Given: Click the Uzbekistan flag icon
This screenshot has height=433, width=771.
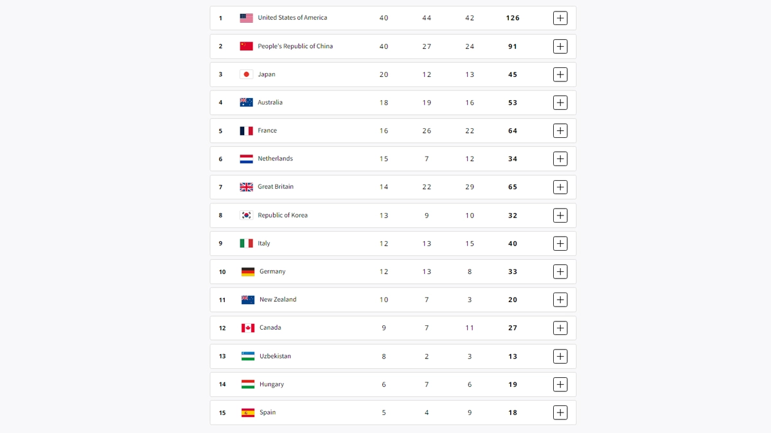Looking at the screenshot, I should 248,356.
